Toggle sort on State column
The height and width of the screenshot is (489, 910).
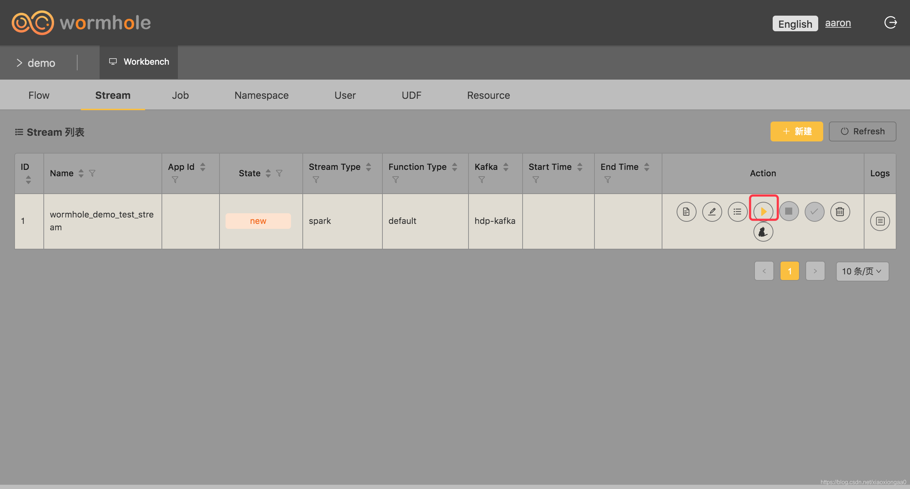[x=268, y=173]
